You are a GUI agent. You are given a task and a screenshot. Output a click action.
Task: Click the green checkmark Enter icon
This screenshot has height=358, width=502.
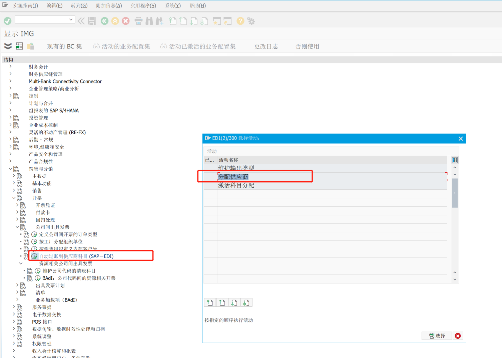(7, 21)
